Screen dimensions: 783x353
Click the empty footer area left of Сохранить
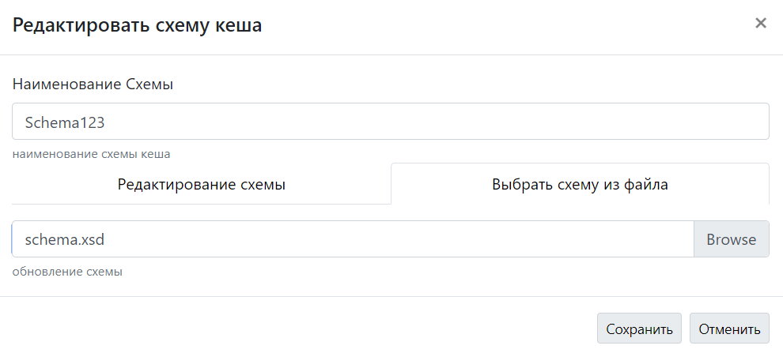301,329
